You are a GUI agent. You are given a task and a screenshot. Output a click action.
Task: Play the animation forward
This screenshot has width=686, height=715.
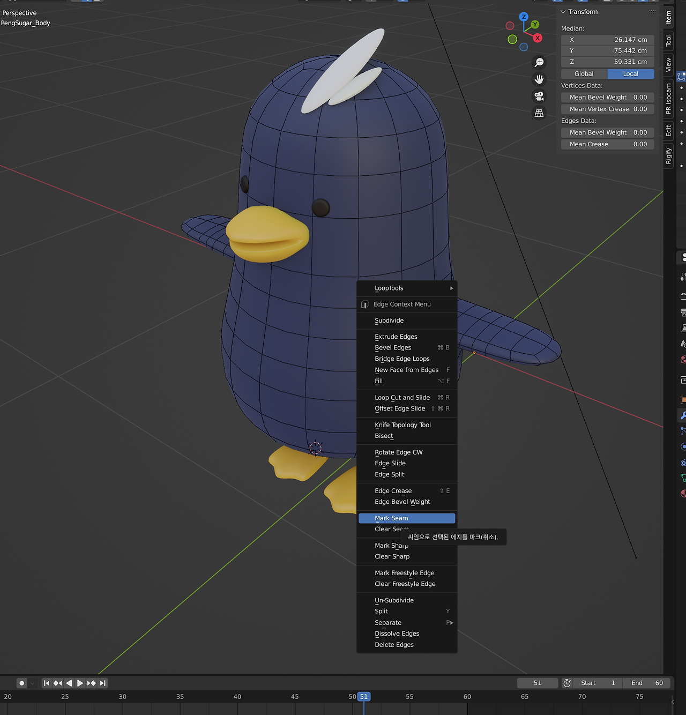click(x=80, y=683)
